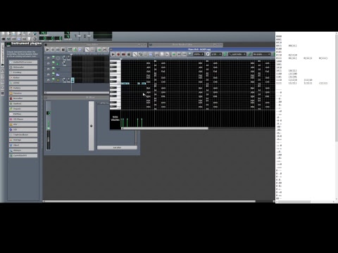Select the SF2 Player instrument plugin
Screen dimensions: 338x253
[23, 119]
